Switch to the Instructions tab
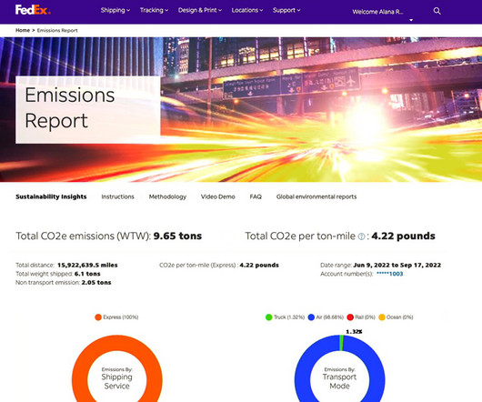This screenshot has width=482, height=402. point(117,196)
